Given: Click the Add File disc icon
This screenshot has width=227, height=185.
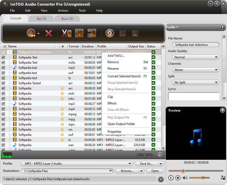Looking at the screenshot, I should coord(31,33).
